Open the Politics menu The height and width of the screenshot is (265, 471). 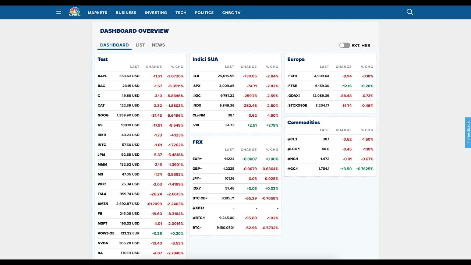(204, 13)
